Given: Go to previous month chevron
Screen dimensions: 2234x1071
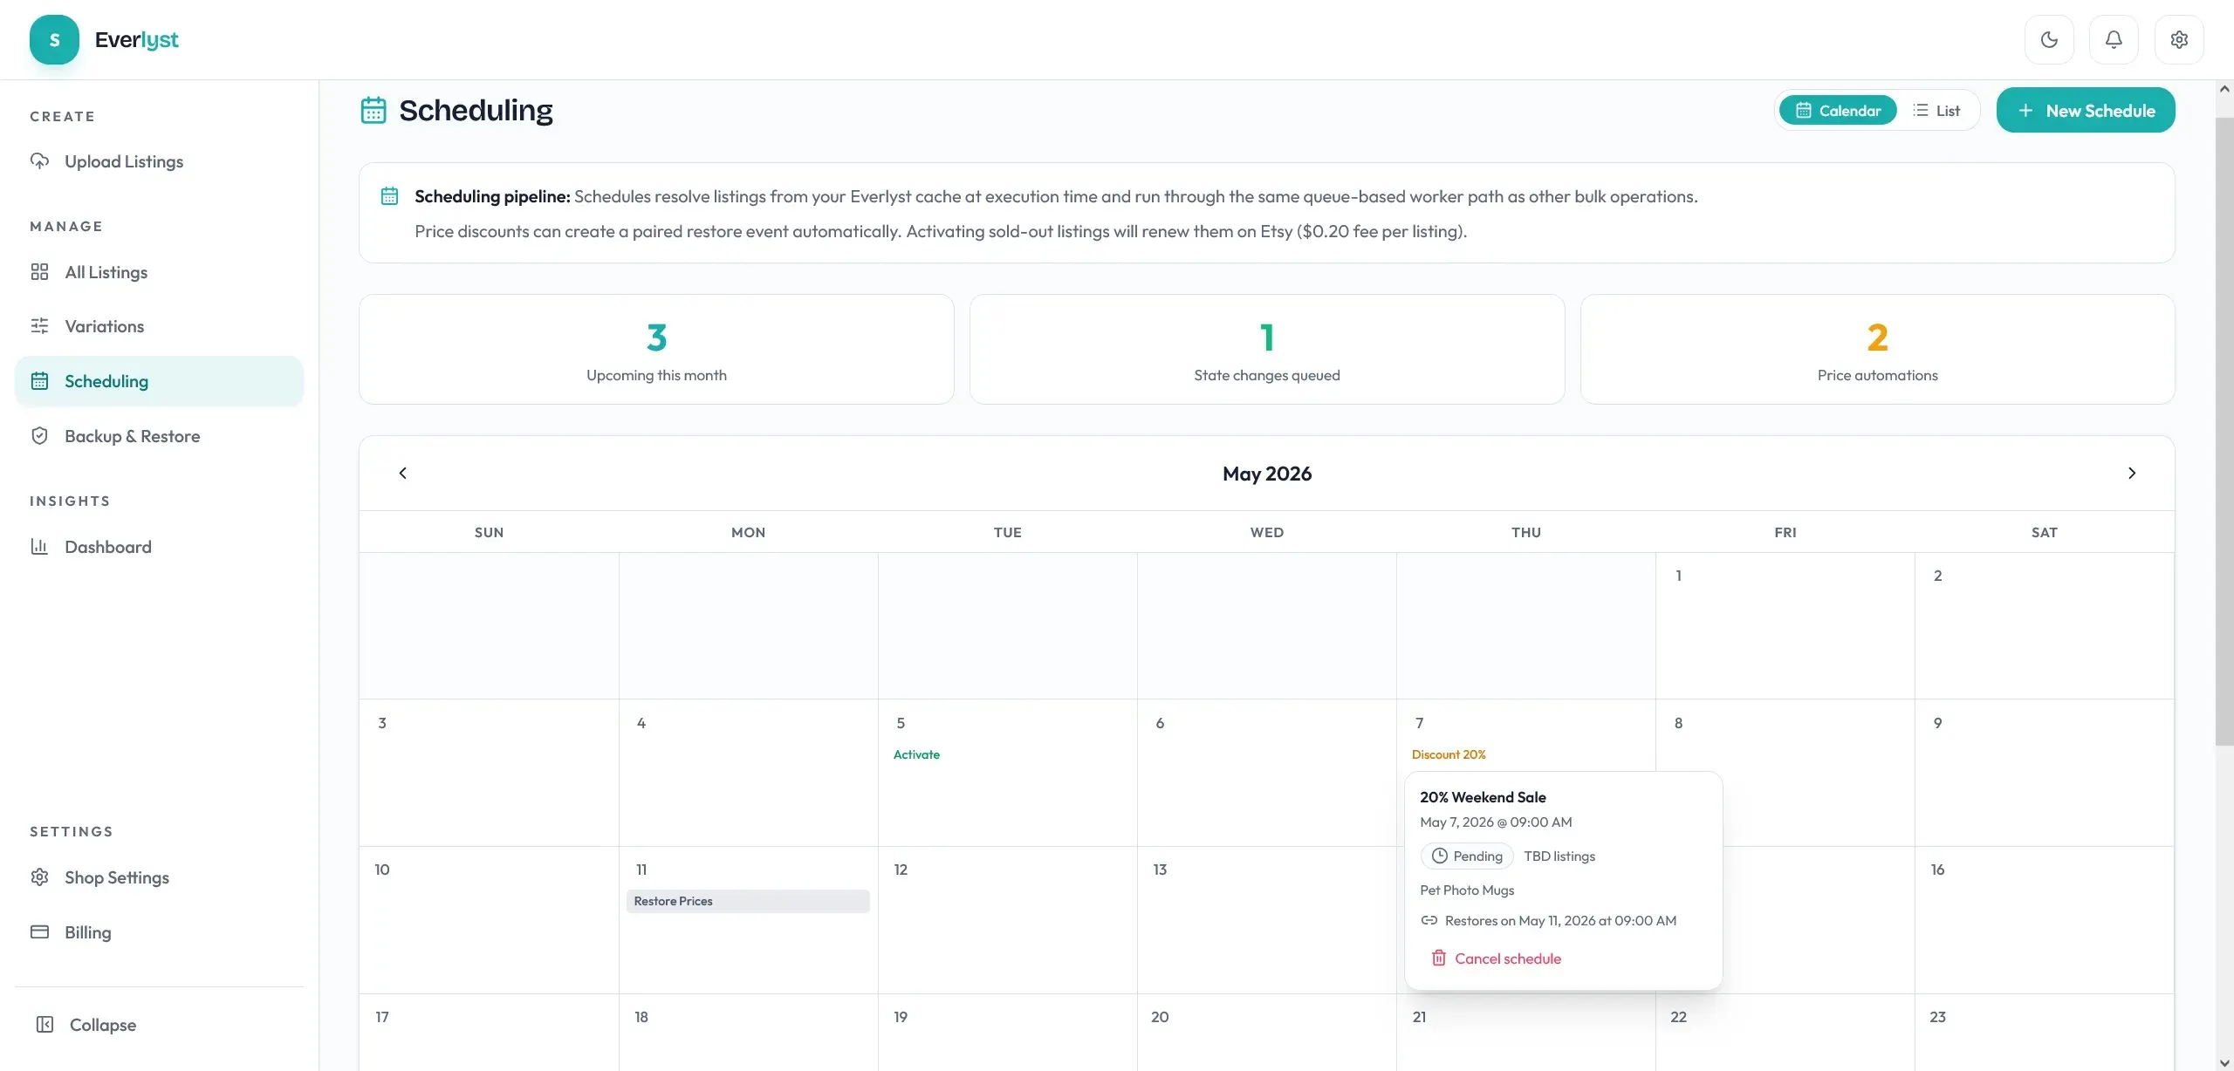Looking at the screenshot, I should (x=402, y=473).
